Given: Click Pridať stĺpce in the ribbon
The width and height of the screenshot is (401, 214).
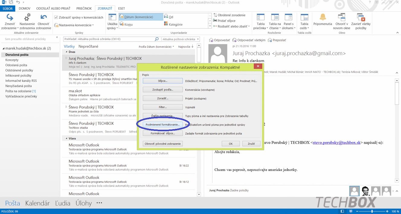Looking at the screenshot, I should point(224,21).
